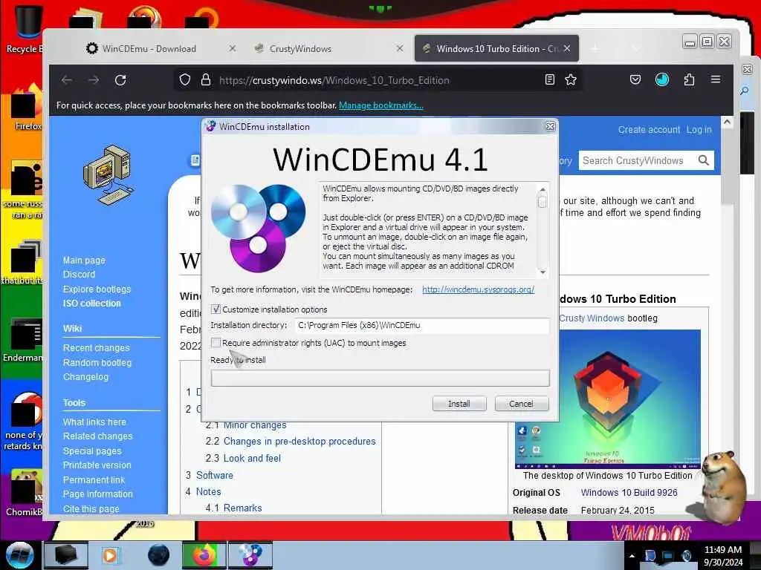Viewport: 761px width, 570px height.
Task: Enable Require administrator rights (UAC) checkbox
Action: [216, 343]
